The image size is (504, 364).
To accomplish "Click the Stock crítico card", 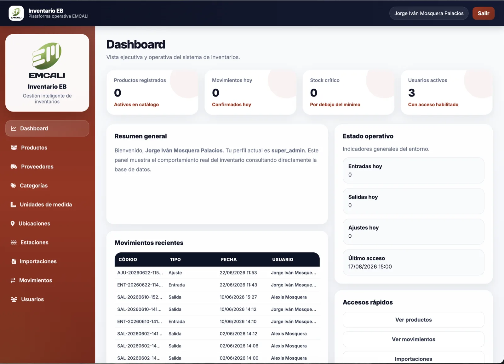I will pyautogui.click(x=348, y=92).
